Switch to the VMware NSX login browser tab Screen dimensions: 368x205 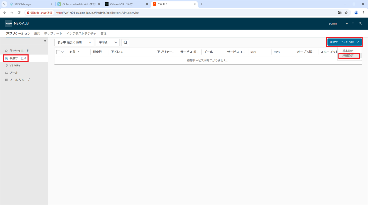click(x=126, y=4)
